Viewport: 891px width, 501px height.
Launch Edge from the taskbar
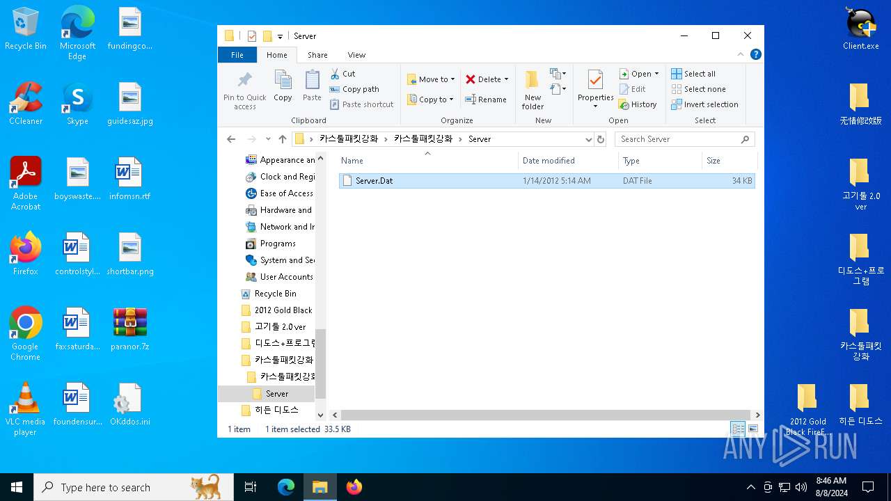[286, 487]
